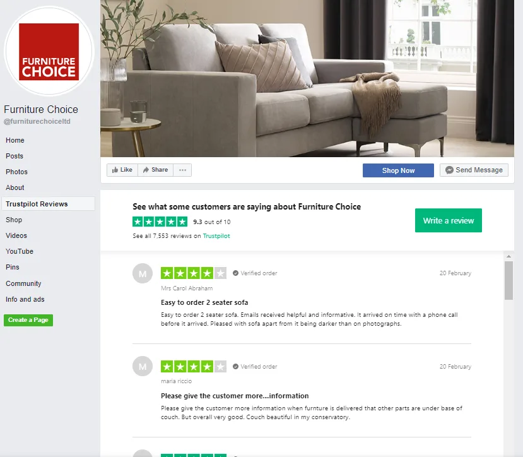Click the Create a Page button
This screenshot has width=523, height=457.
pos(28,320)
